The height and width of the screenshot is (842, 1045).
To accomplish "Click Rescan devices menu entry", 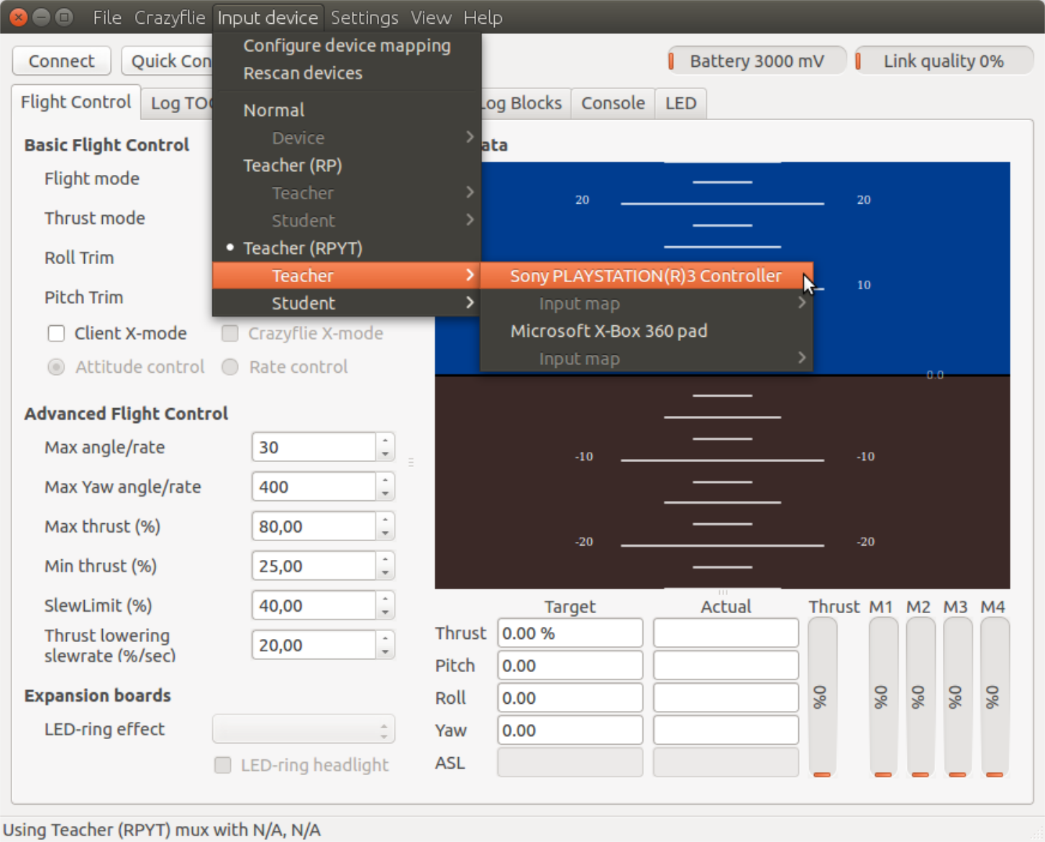I will point(347,73).
